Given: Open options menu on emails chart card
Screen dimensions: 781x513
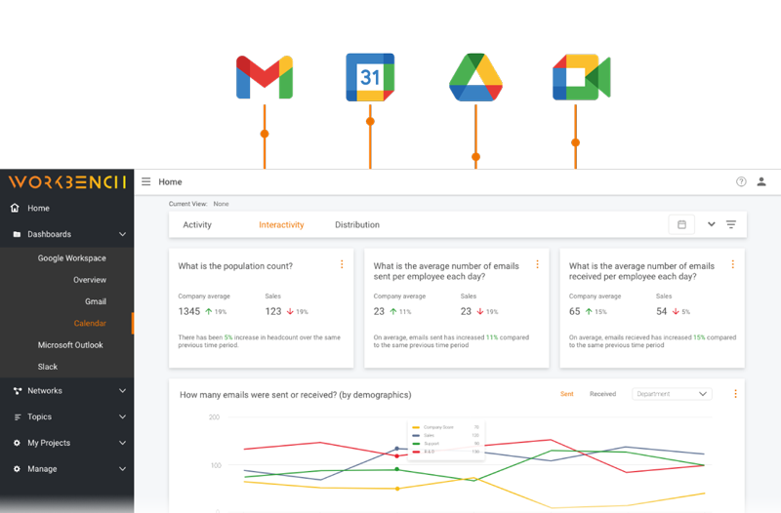Looking at the screenshot, I should click(x=735, y=394).
